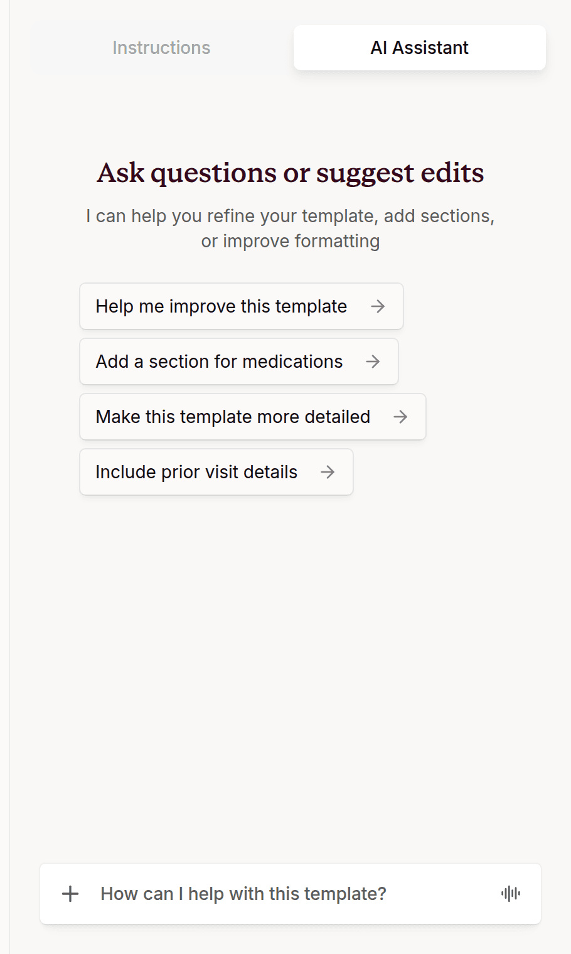571x954 pixels.
Task: Select Make this template more detailed suggestion
Action: click(x=253, y=417)
